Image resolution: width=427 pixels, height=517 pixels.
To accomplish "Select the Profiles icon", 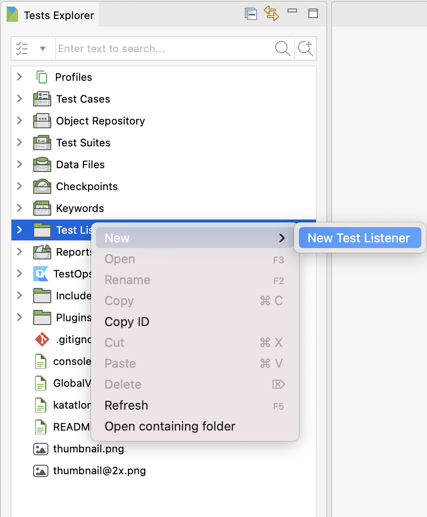I will click(42, 77).
